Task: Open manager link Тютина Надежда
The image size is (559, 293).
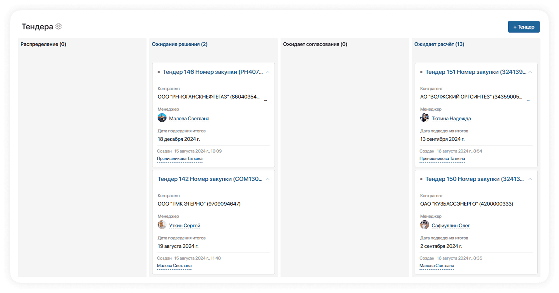Action: coord(451,118)
